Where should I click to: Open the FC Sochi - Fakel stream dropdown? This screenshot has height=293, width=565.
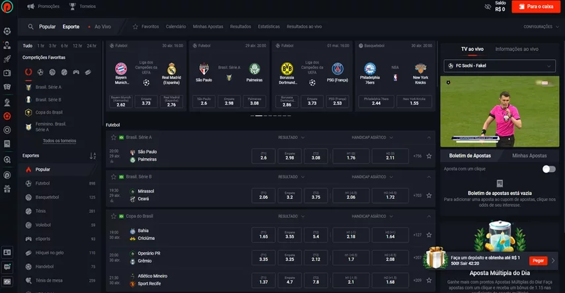coord(500,65)
